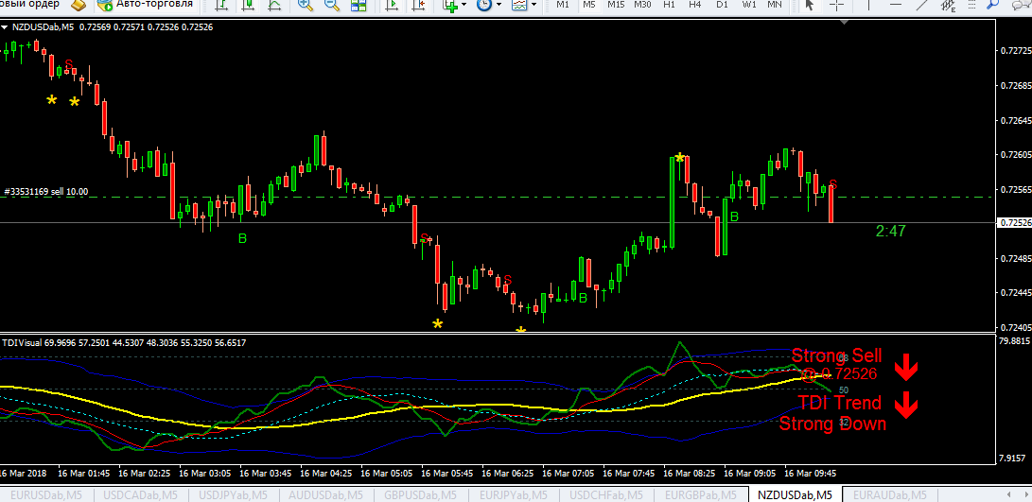Expand the clock periodicity dropdown arrow
This screenshot has height=502, width=1032.
tap(499, 6)
